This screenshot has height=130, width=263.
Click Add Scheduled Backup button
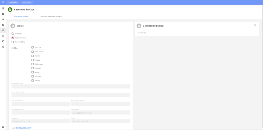22,128
